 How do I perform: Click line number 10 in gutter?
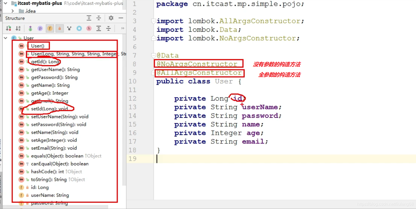click(x=133, y=81)
